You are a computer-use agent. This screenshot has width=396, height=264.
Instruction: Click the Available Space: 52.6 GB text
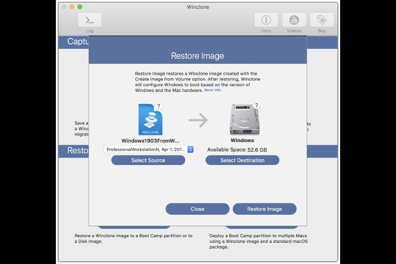pyautogui.click(x=237, y=150)
